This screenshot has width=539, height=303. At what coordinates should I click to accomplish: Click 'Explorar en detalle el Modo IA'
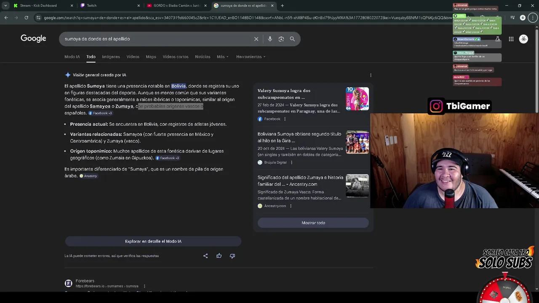(153, 241)
